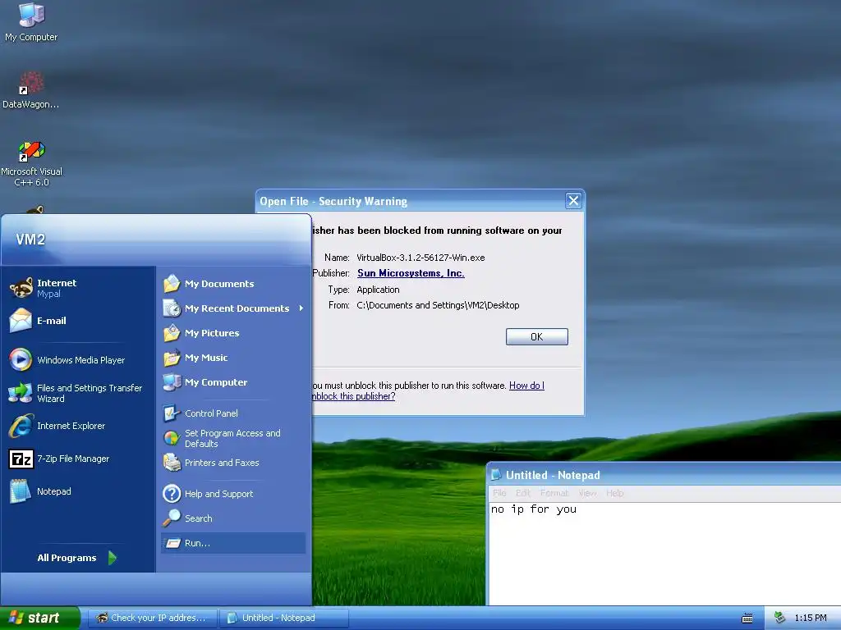Screen dimensions: 841x630
Task: Click the Notepad icon in the Start menu
Action: point(21,491)
